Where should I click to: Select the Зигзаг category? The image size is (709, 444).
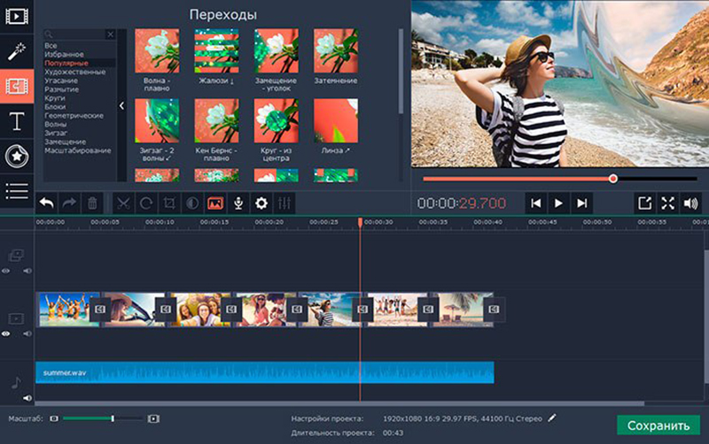click(56, 133)
